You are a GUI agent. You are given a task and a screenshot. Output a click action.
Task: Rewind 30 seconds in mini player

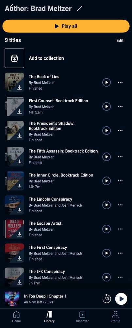click(x=107, y=299)
